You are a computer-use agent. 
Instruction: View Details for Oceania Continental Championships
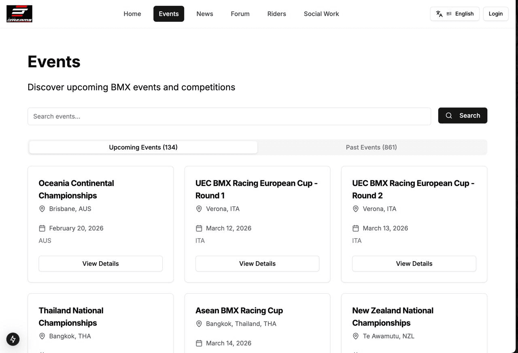[x=100, y=264]
